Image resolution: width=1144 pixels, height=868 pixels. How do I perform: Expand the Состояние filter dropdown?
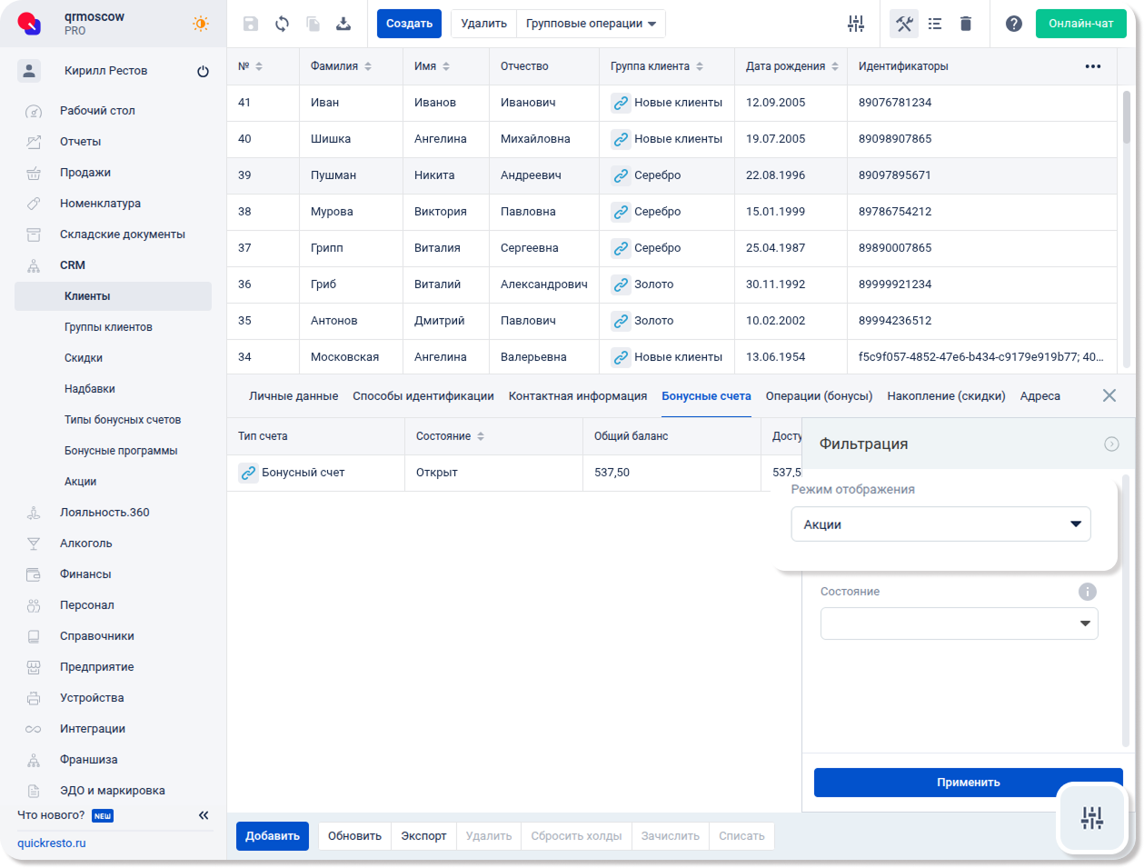[959, 624]
